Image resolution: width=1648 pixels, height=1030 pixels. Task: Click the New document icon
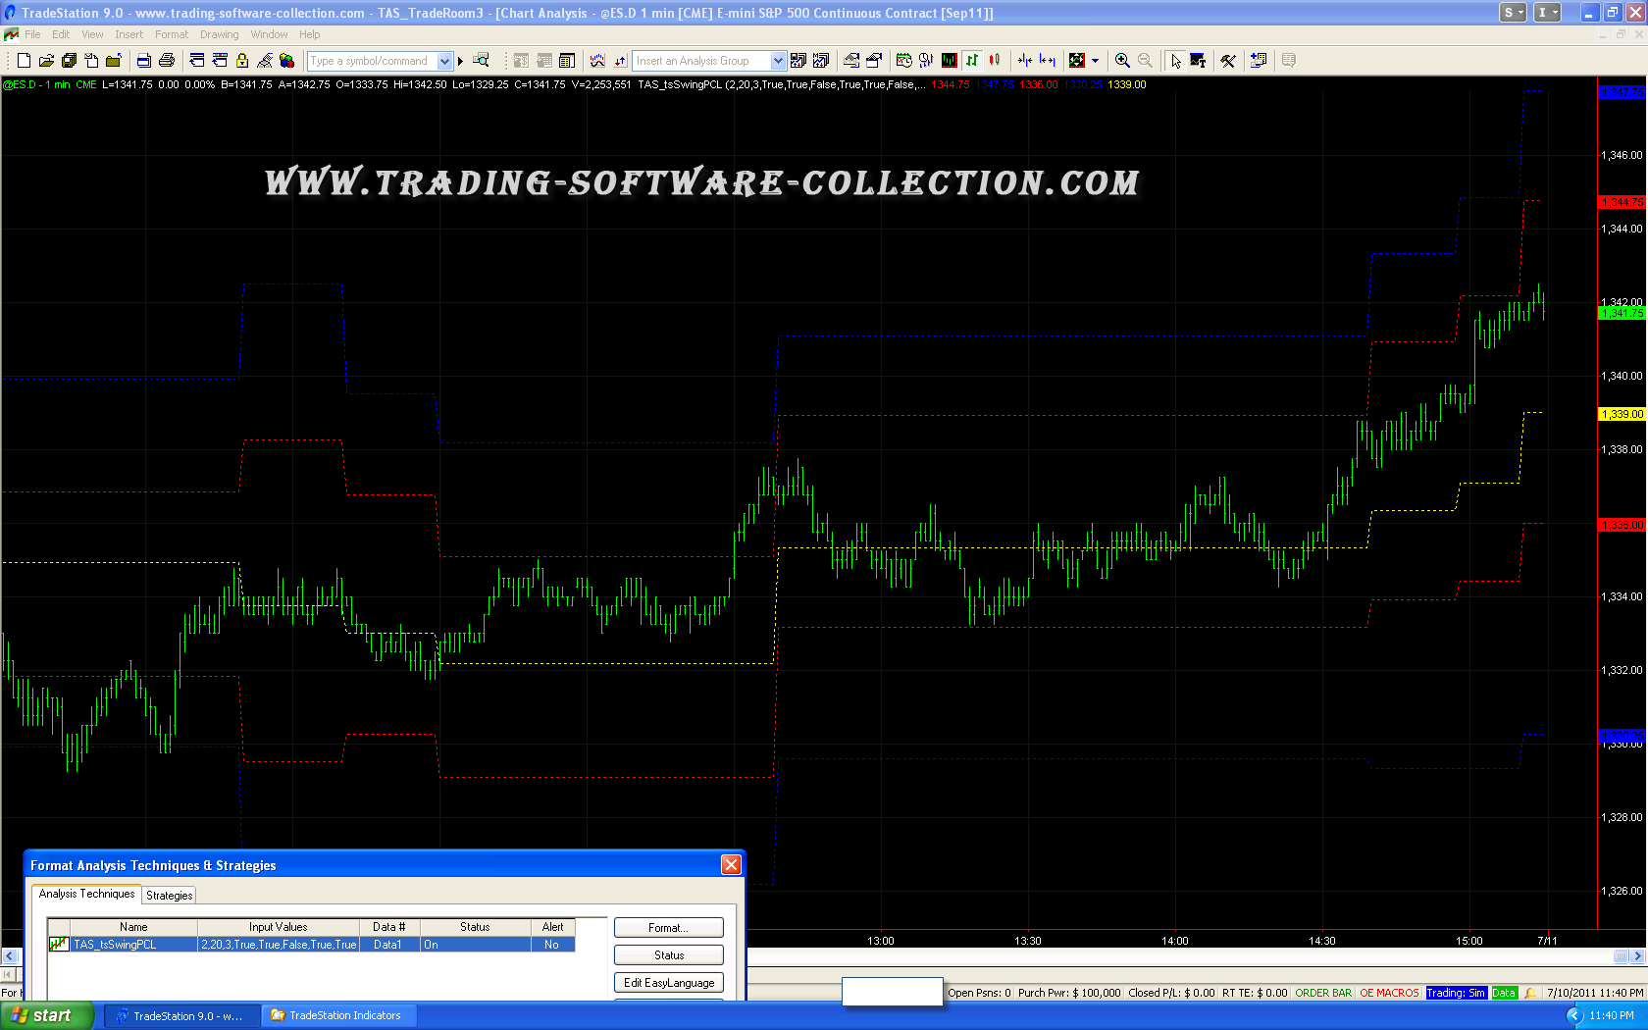tap(24, 61)
